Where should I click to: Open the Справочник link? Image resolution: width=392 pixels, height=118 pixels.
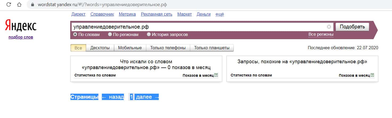point(102,14)
